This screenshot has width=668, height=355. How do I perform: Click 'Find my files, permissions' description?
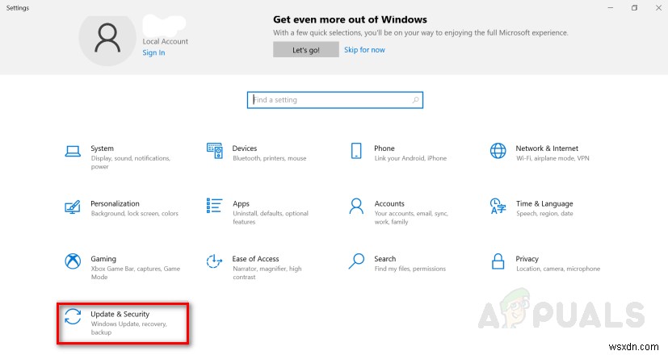[x=410, y=269]
